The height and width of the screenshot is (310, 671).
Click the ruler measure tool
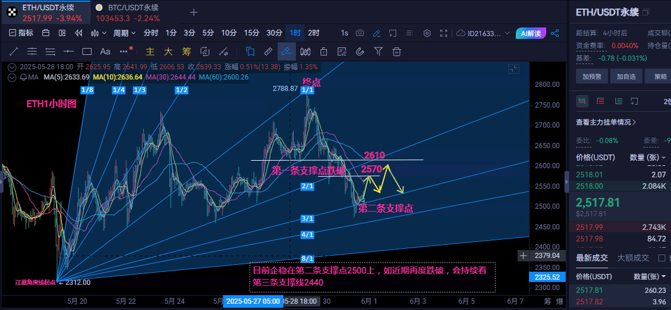click(x=269, y=51)
